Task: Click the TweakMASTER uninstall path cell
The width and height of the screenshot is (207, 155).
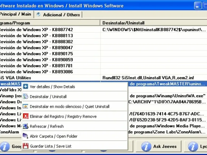Action: [x=167, y=84]
